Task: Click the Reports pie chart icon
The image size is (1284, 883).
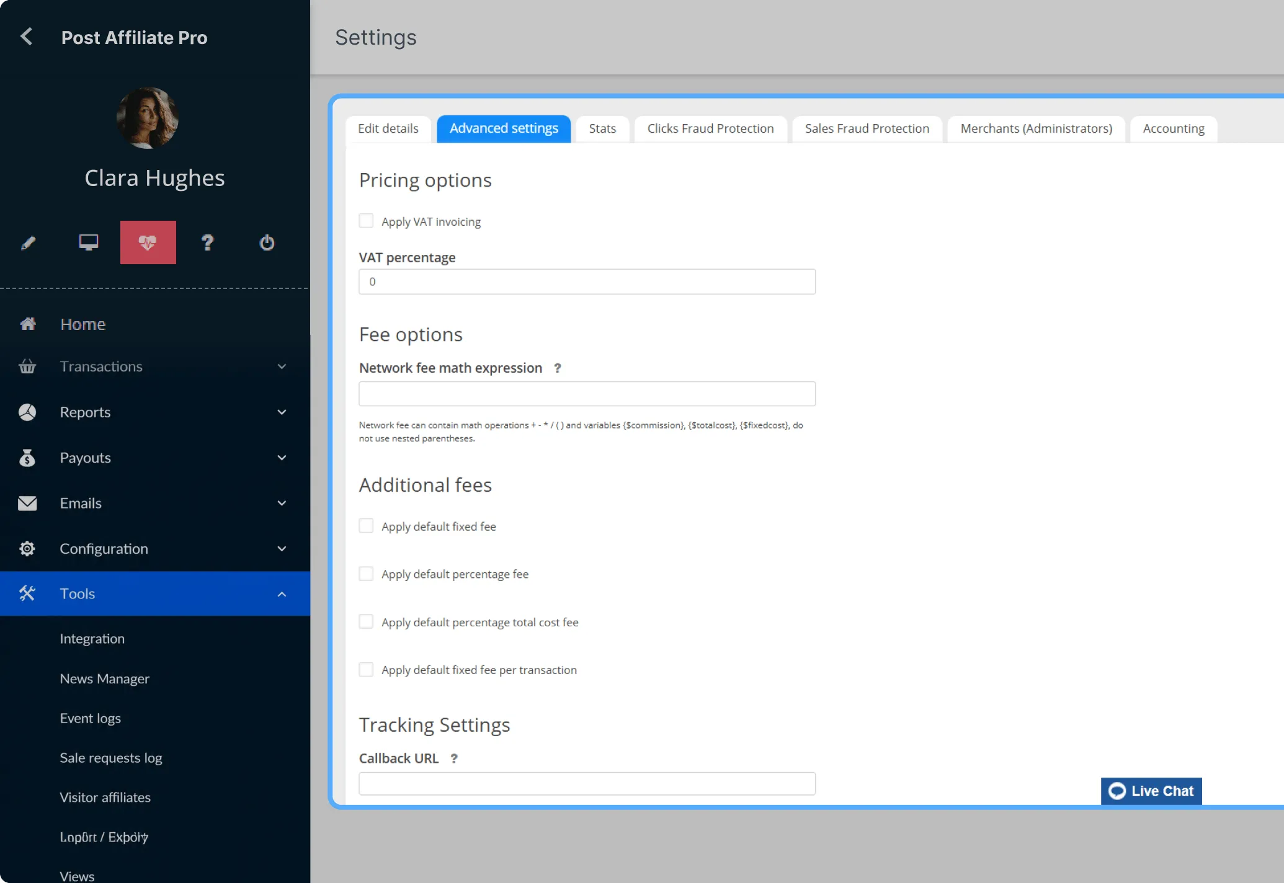Action: point(27,412)
